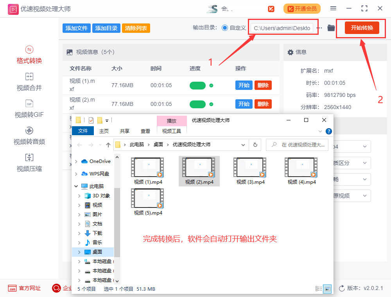
Task: Select the 自定义 output directory radio button
Action: 225,28
